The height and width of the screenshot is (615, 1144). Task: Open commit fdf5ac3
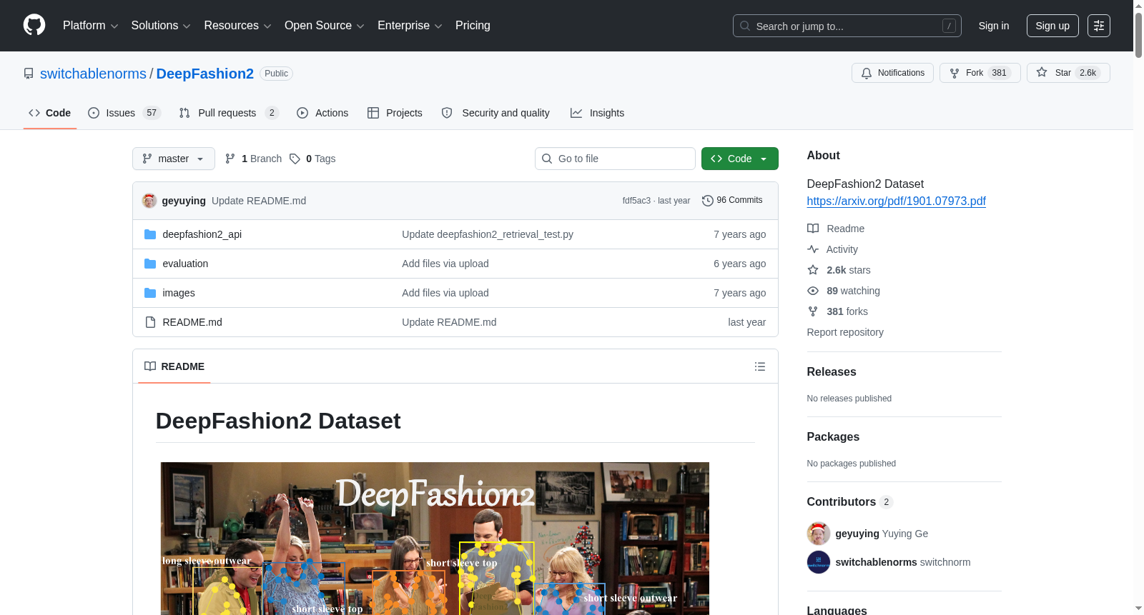(636, 201)
